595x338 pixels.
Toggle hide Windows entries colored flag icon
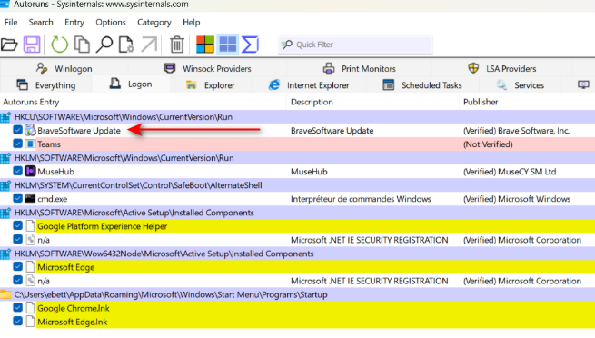pos(205,45)
